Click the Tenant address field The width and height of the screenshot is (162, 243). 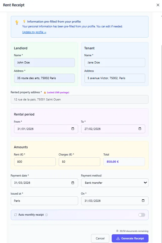click(x=115, y=78)
